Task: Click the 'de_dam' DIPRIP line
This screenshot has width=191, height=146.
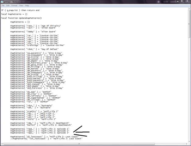Action: click(31, 92)
